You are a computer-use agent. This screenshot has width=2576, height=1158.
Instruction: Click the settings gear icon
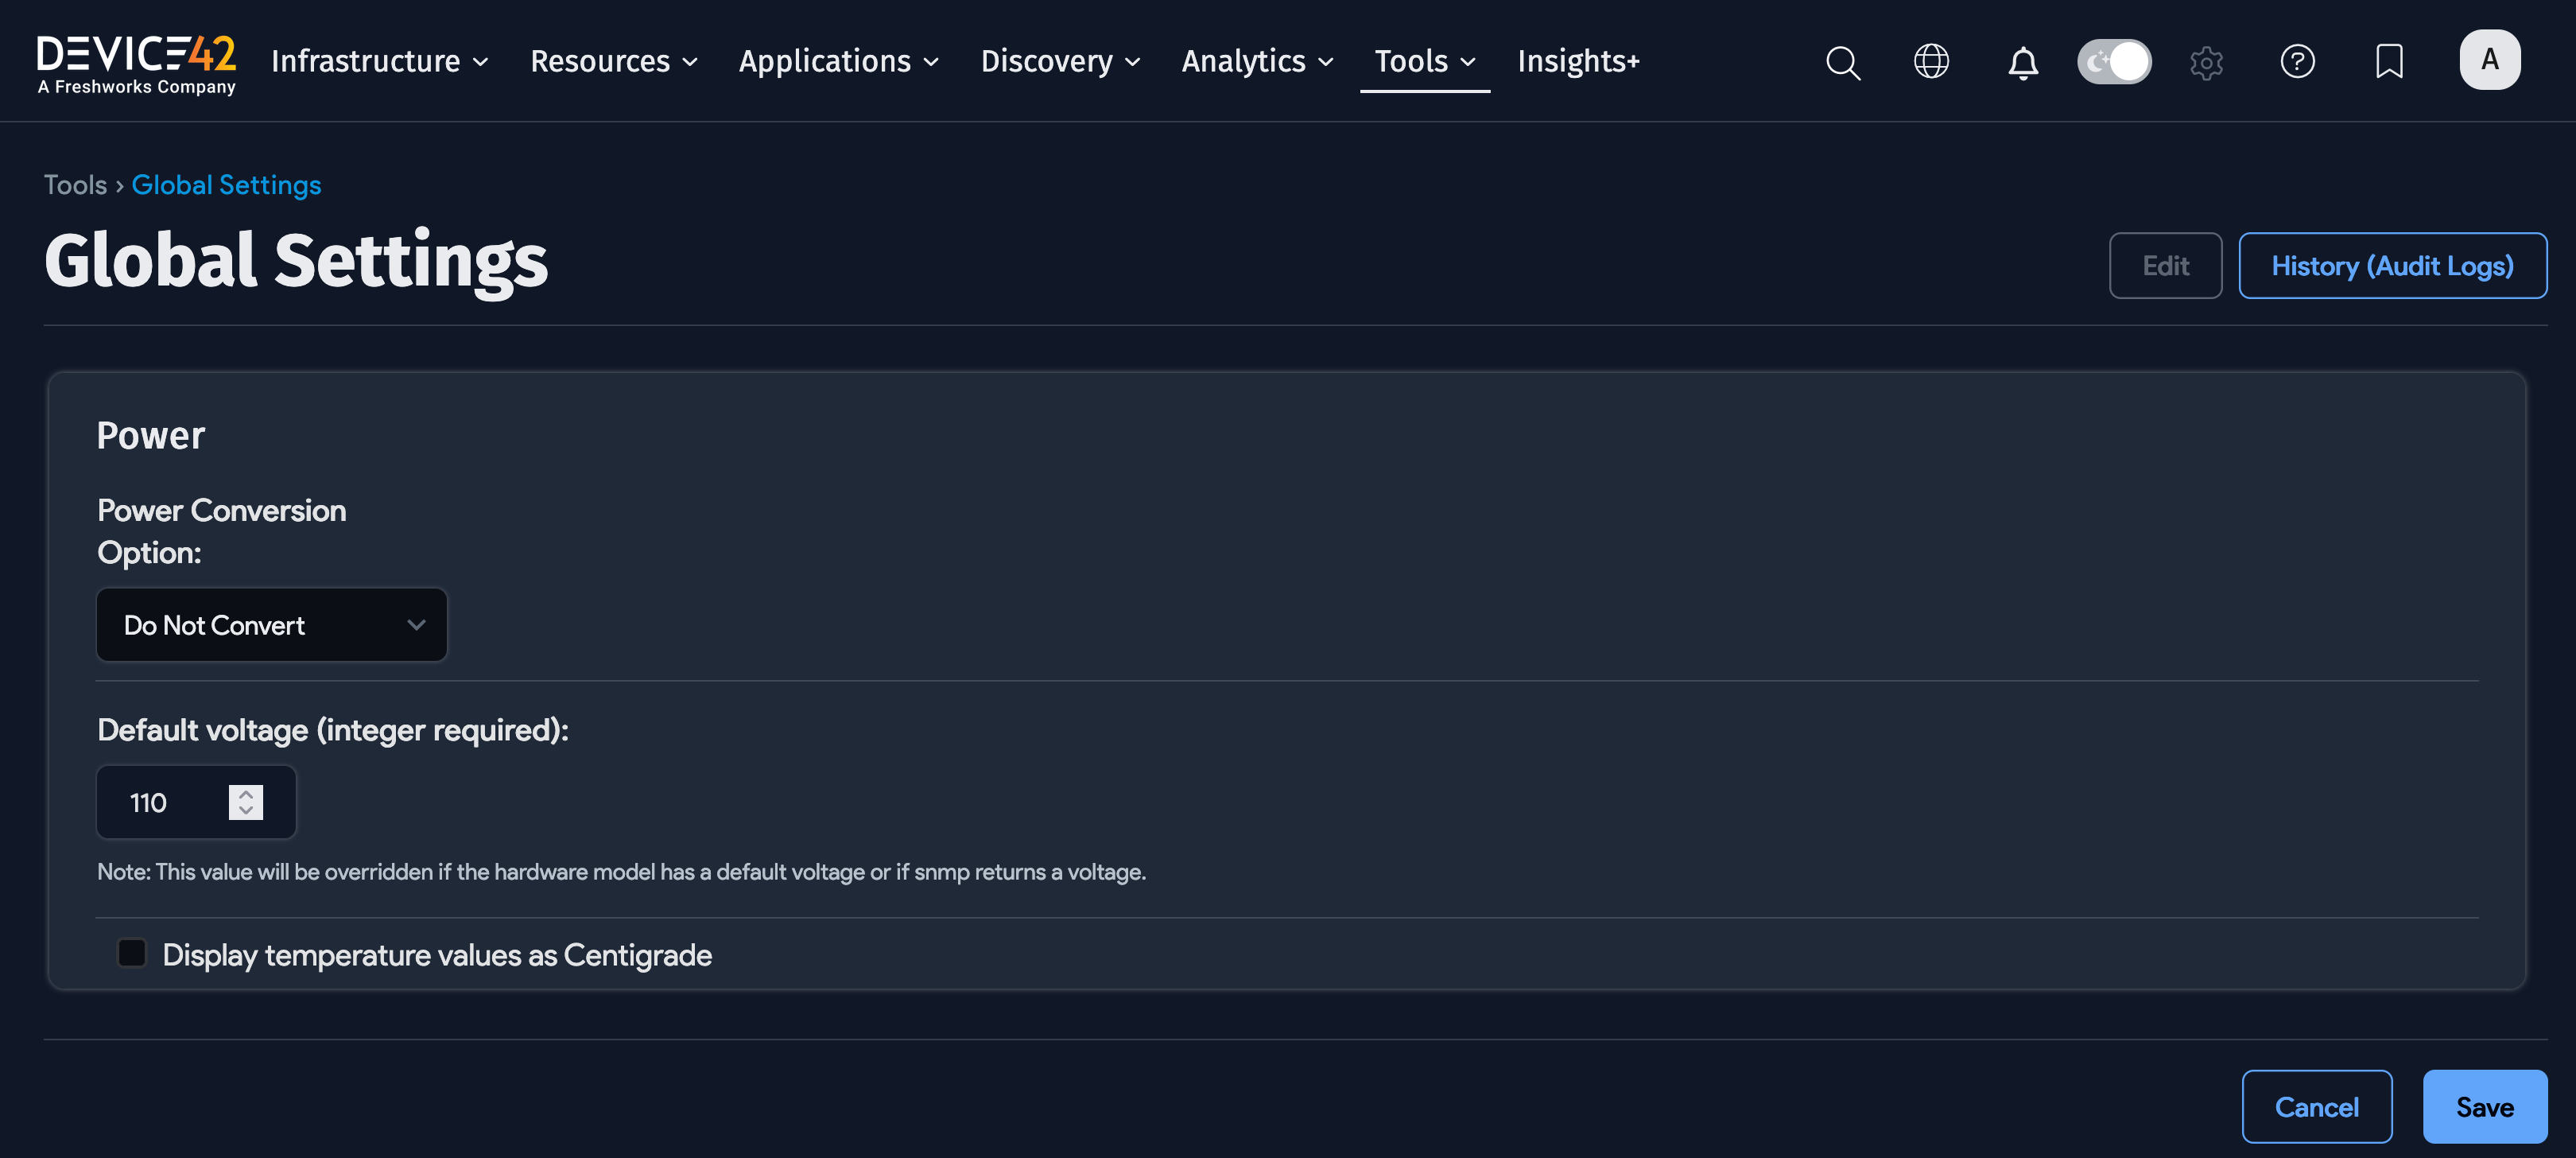(x=2206, y=62)
